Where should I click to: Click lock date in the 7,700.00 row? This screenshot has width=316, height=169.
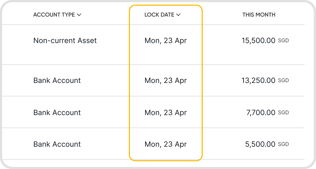[x=166, y=113]
